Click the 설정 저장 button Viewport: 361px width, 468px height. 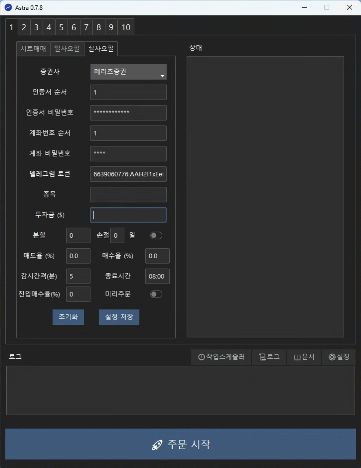[119, 317]
